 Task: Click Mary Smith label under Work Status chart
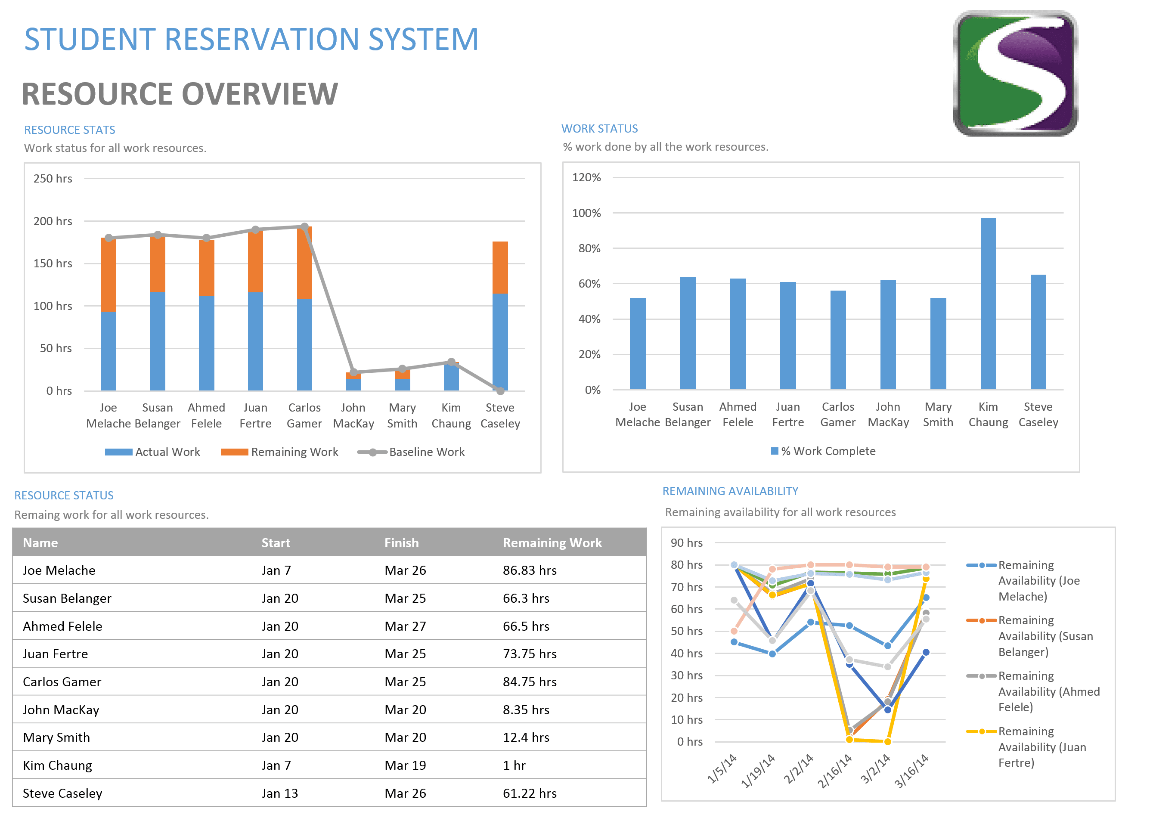coord(938,415)
